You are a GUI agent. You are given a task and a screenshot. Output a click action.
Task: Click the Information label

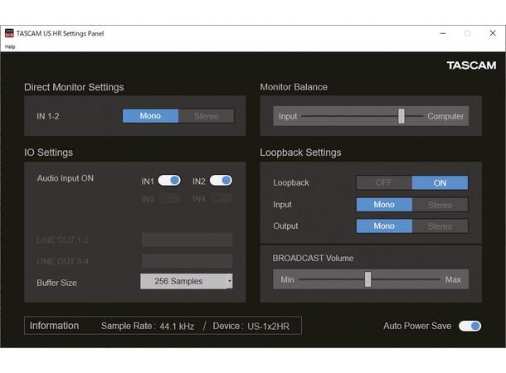coord(54,326)
